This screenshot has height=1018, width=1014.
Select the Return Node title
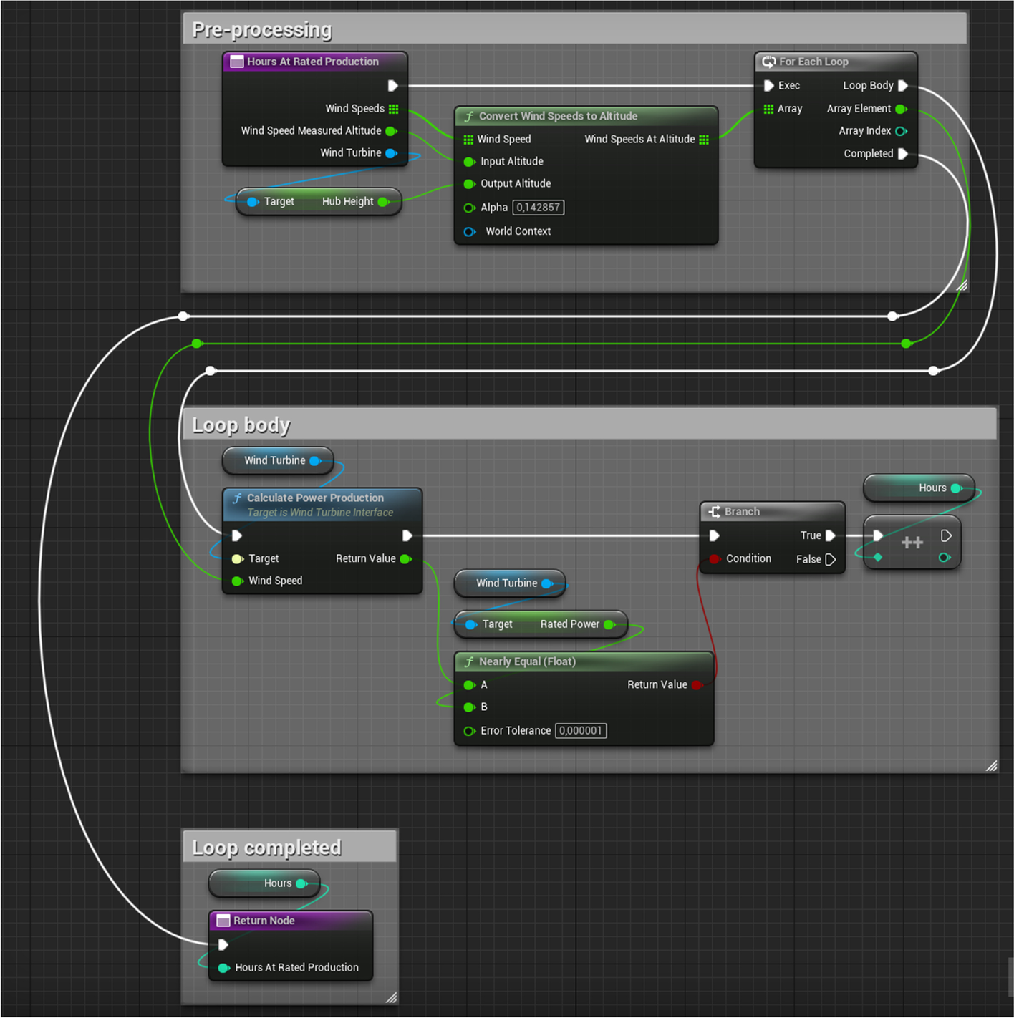264,921
